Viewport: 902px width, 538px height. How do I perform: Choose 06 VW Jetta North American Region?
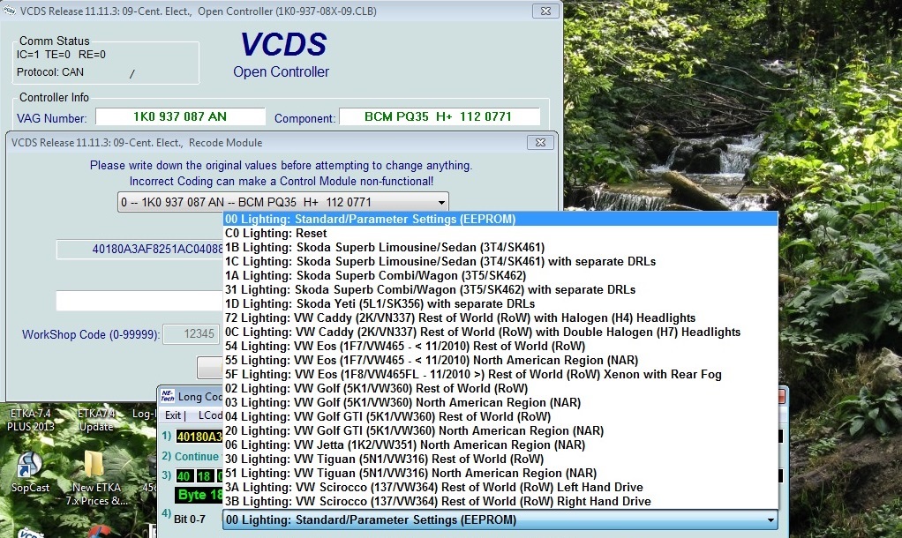pyautogui.click(x=500, y=445)
